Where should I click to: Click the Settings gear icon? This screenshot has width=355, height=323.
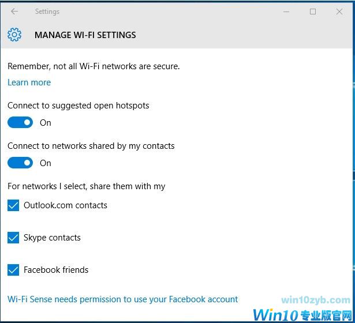click(x=14, y=35)
